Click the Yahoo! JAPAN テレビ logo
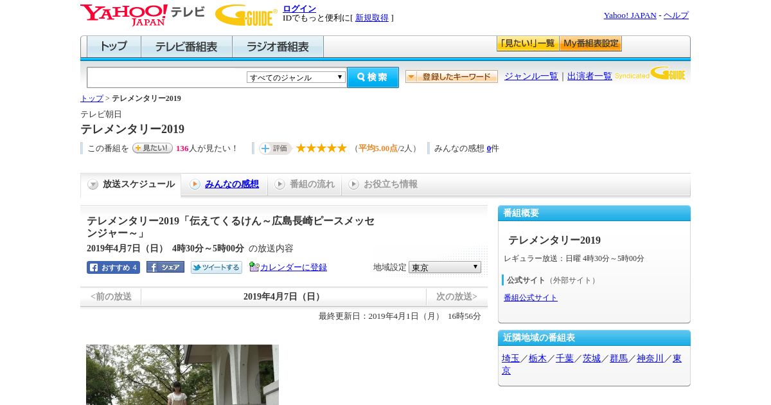The width and height of the screenshot is (771, 405). point(143,15)
